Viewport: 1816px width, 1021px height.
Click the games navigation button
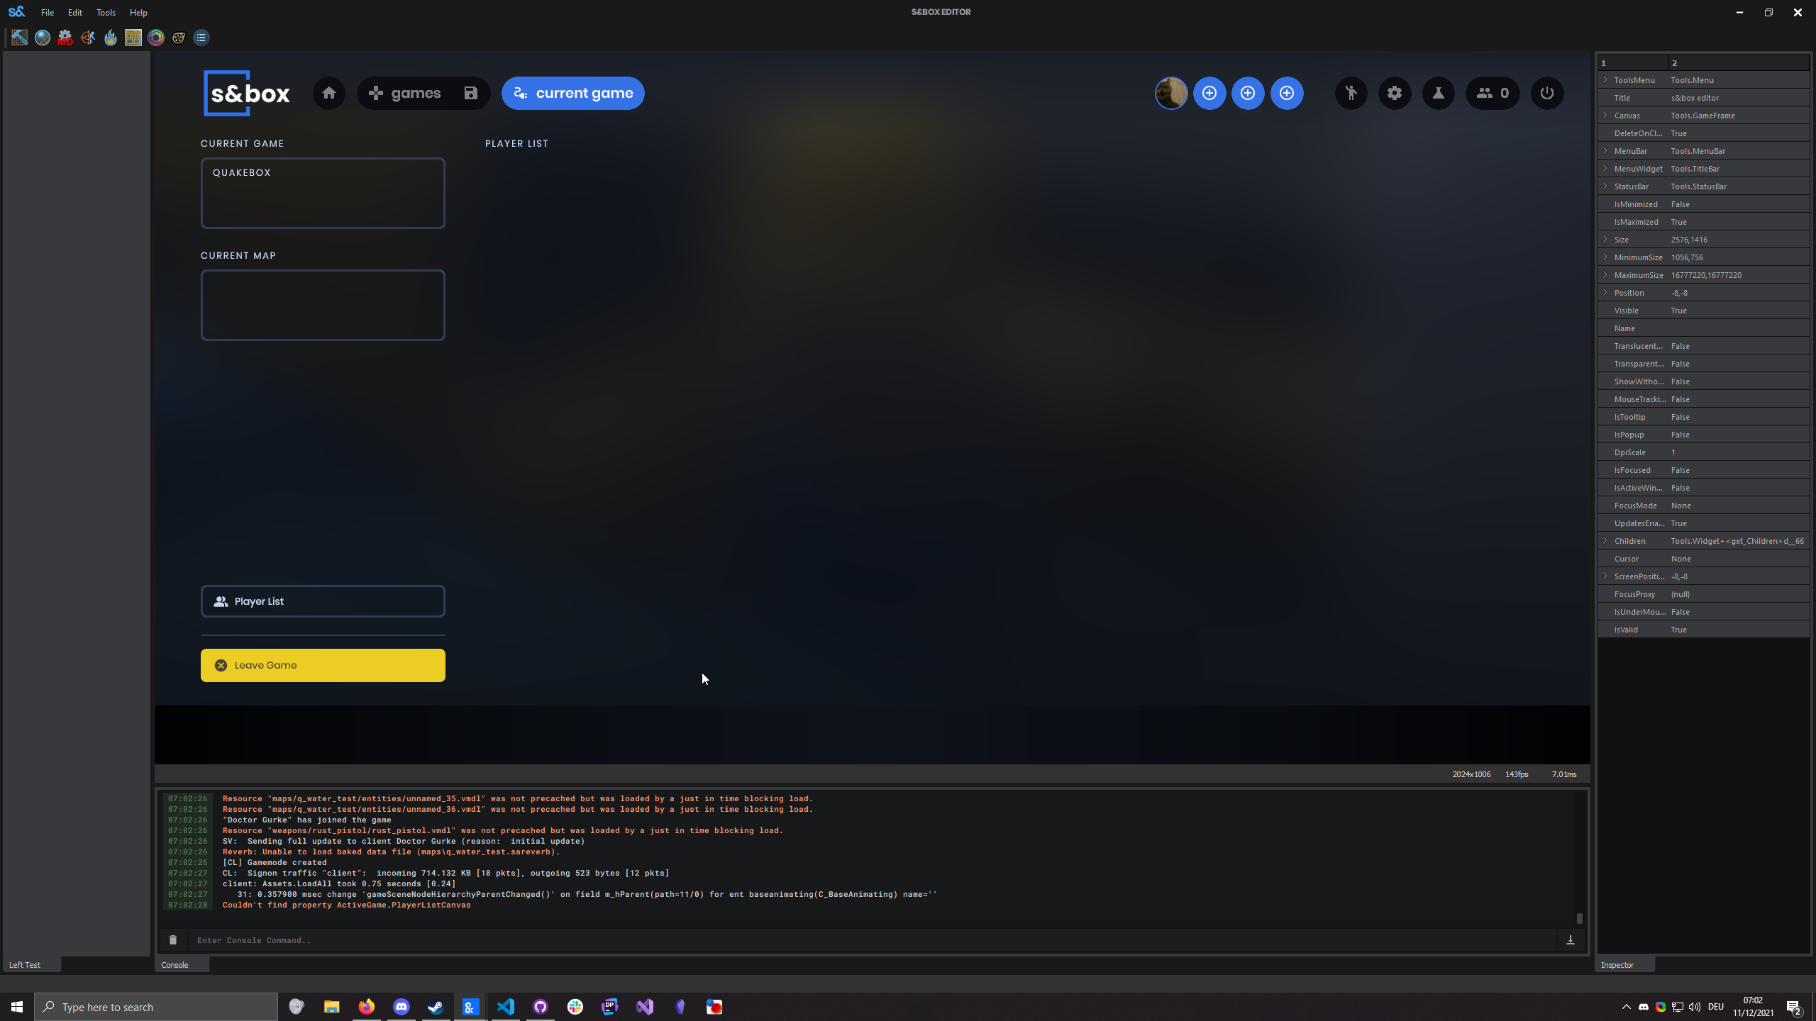point(407,93)
